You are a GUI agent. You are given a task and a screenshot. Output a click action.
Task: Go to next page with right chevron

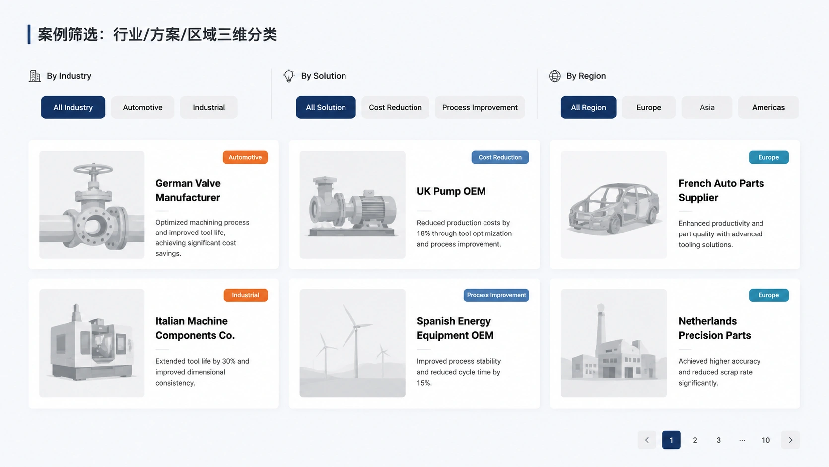coord(790,440)
